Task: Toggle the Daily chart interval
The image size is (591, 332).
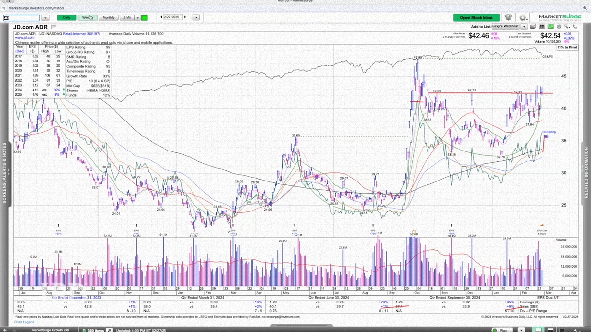Action: coord(66,17)
